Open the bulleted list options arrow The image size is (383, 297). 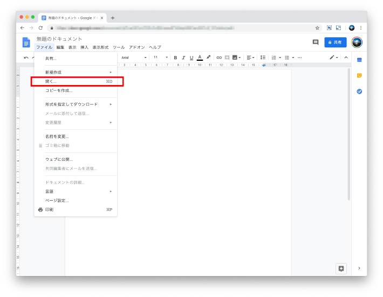tap(293, 58)
